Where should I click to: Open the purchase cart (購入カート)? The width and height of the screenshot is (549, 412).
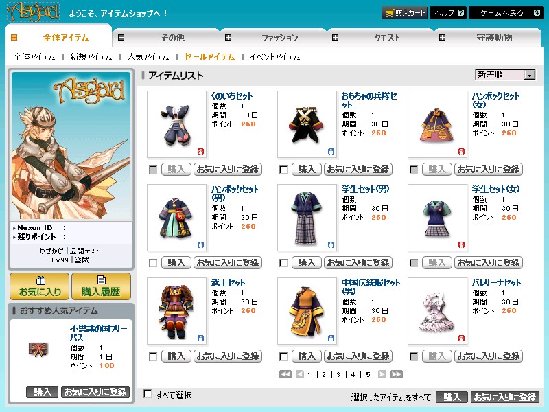(x=405, y=13)
